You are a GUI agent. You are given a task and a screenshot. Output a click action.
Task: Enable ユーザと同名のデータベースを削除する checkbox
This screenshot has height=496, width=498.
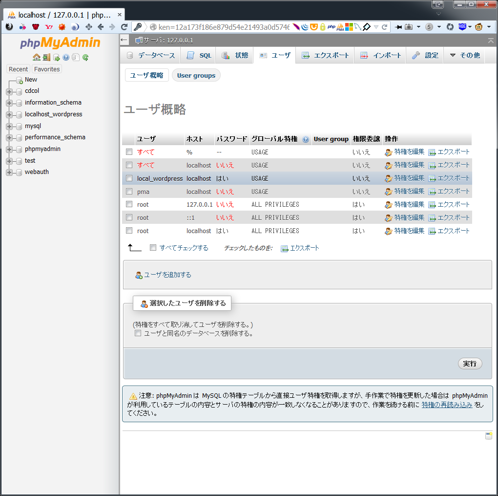(x=138, y=333)
